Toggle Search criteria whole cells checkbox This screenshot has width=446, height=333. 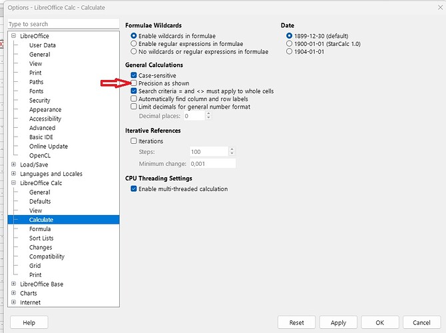click(x=134, y=91)
